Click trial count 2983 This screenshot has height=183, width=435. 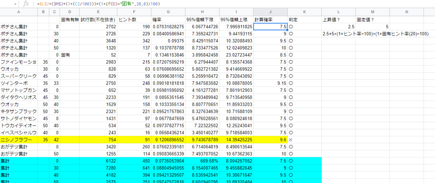tap(98, 62)
